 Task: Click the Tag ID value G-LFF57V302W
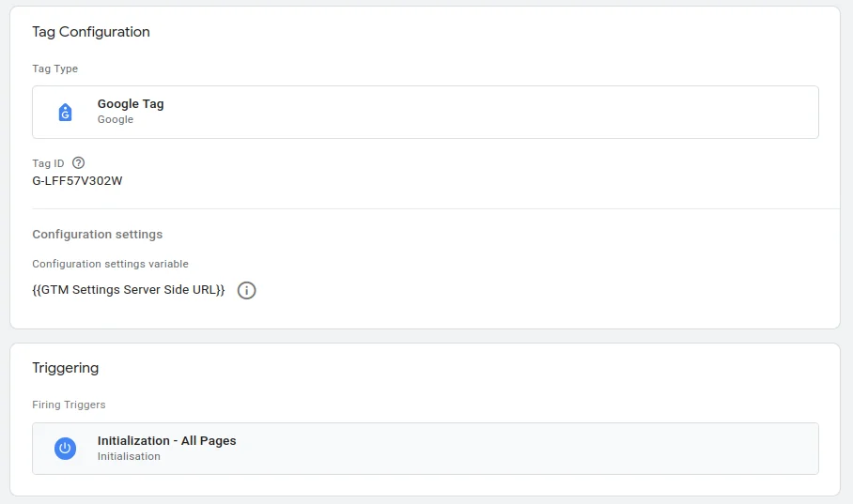click(77, 180)
